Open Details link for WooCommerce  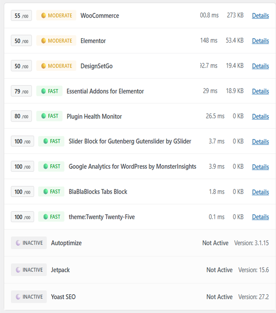(x=260, y=16)
